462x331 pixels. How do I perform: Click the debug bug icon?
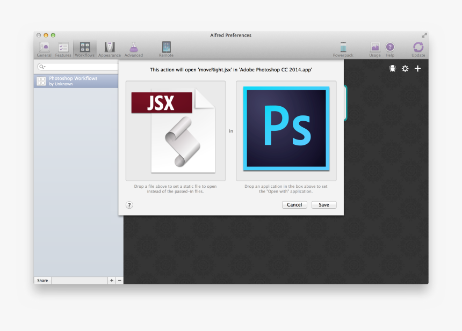(x=393, y=69)
